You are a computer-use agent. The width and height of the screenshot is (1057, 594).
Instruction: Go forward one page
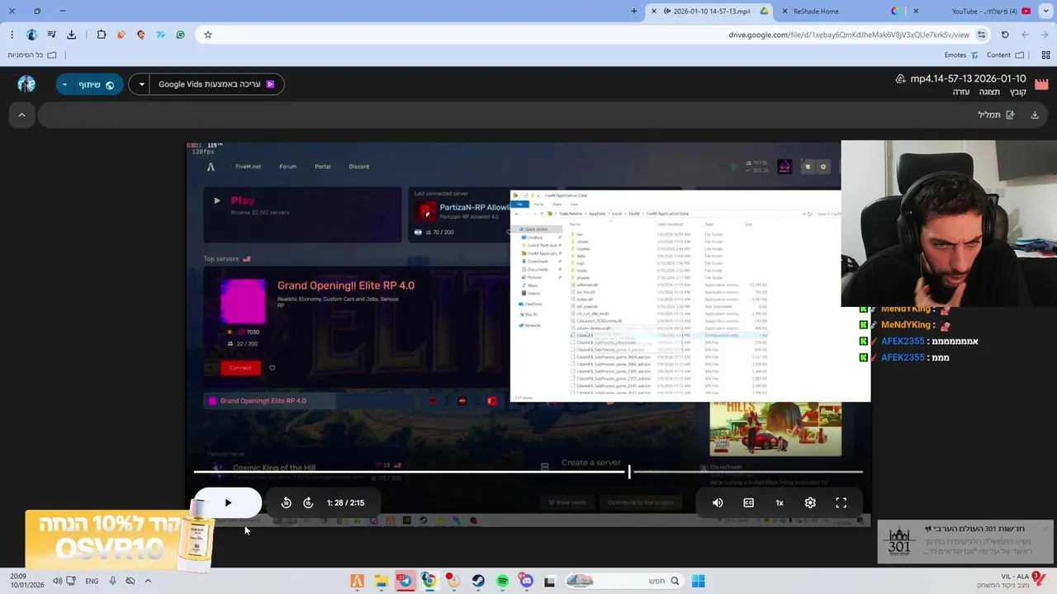point(1045,35)
